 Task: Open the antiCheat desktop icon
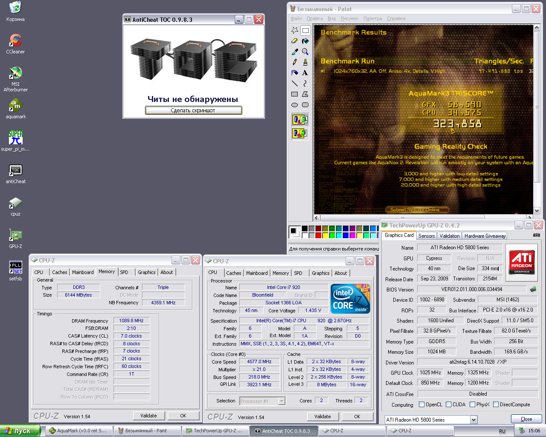[x=15, y=174]
